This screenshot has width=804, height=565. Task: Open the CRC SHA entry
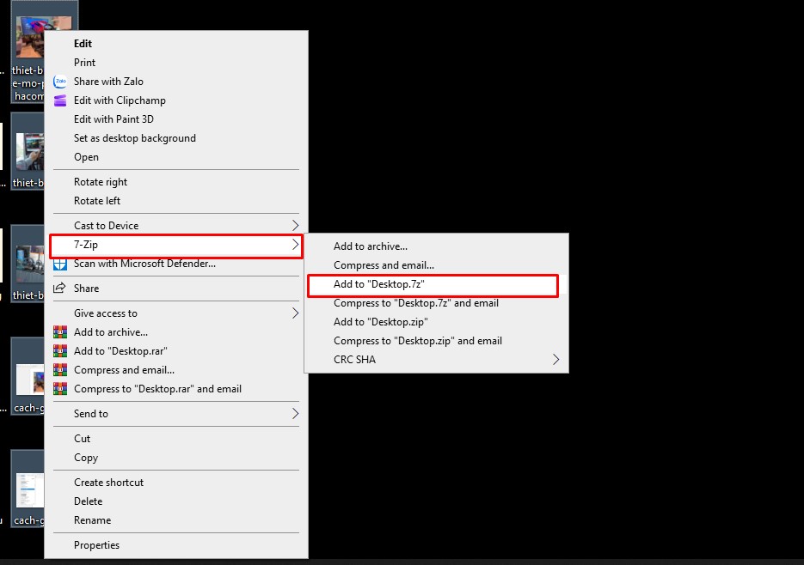click(x=436, y=360)
